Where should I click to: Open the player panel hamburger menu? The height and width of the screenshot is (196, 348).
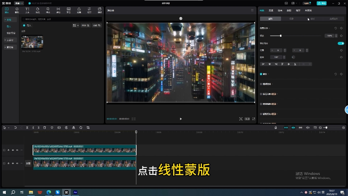[x=252, y=10]
